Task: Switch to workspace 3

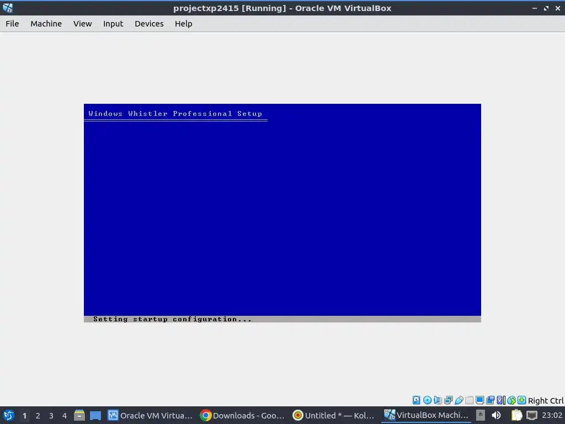Action: (x=51, y=416)
